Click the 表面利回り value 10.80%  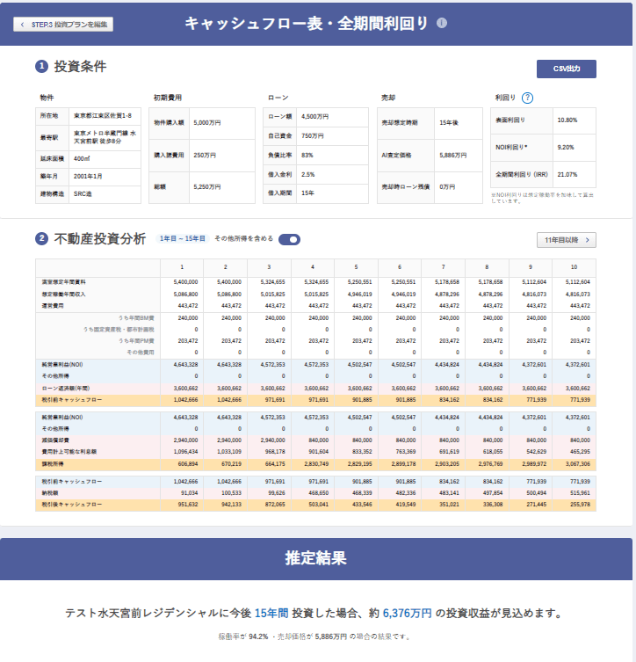567,120
